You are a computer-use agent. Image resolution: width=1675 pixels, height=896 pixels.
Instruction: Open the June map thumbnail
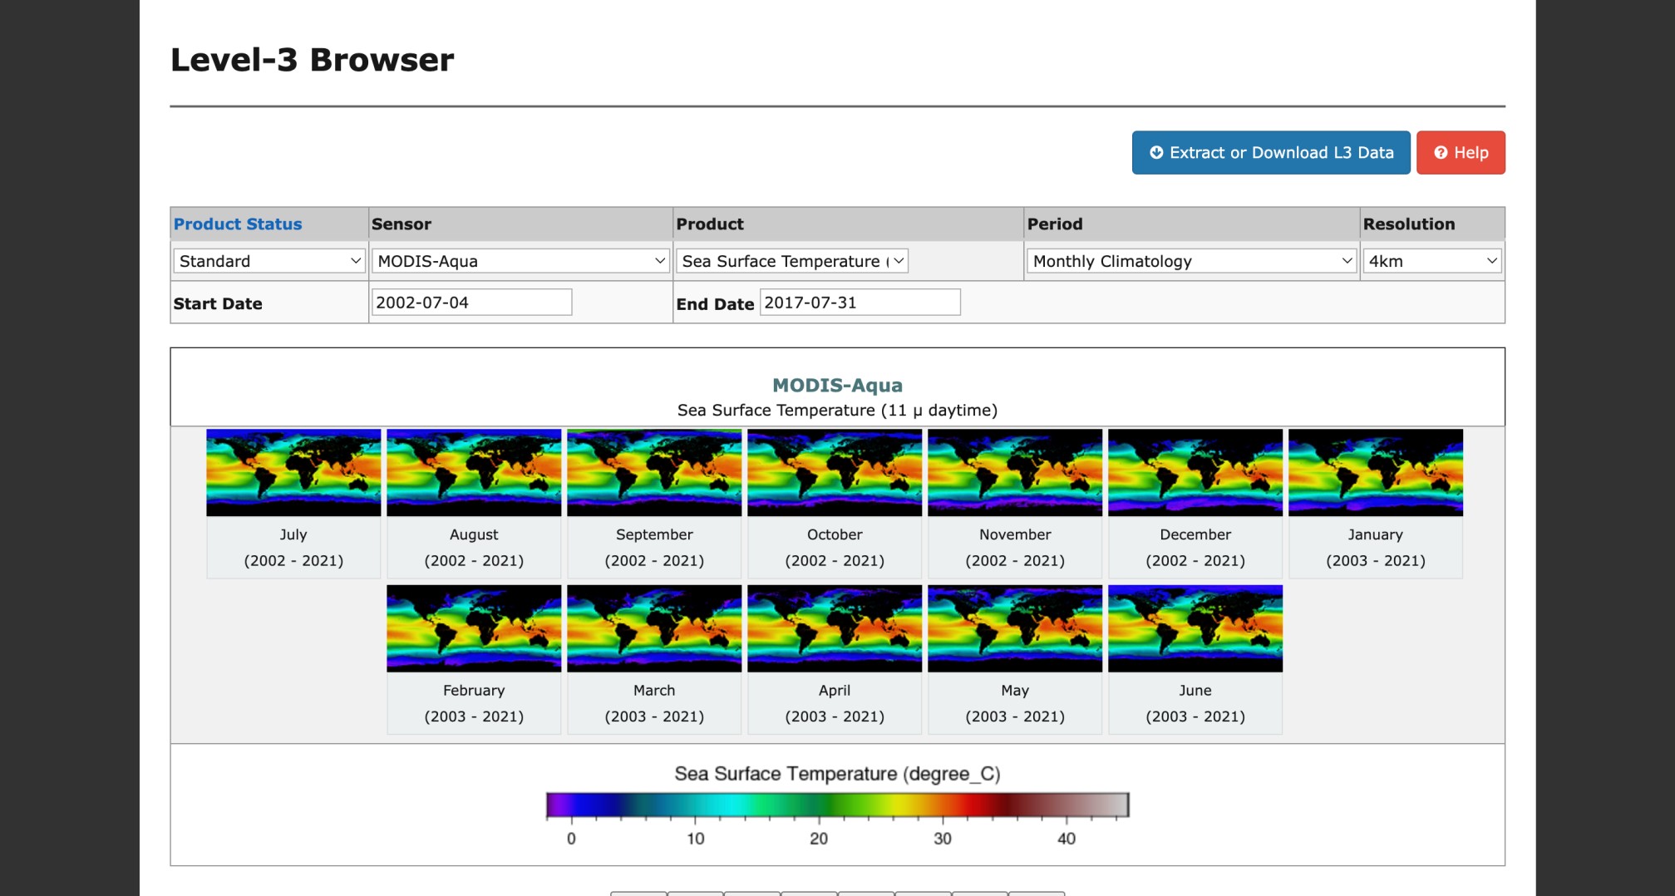pyautogui.click(x=1195, y=628)
